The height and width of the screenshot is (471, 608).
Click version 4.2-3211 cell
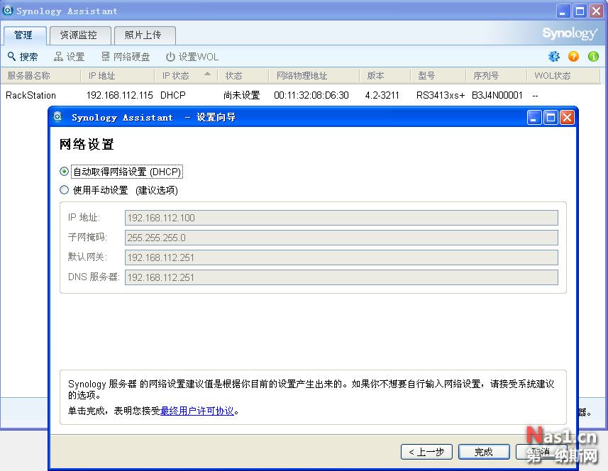tap(382, 95)
